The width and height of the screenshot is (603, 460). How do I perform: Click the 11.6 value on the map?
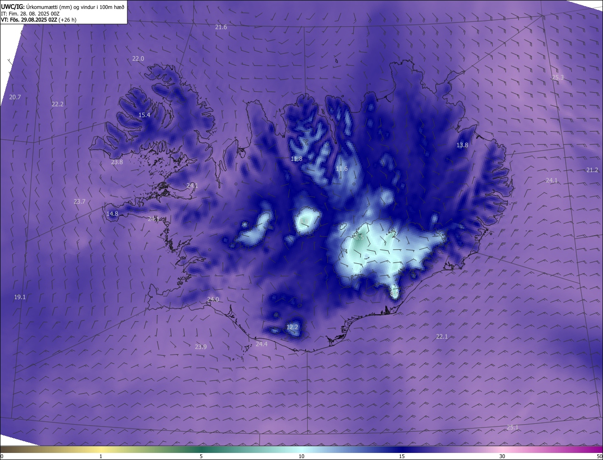point(342,169)
